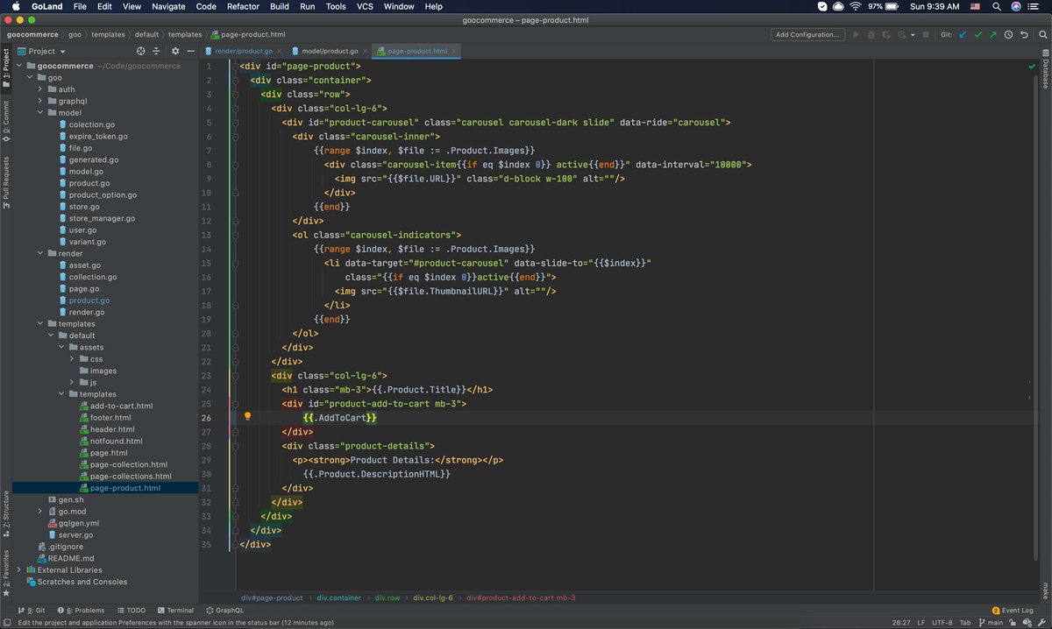This screenshot has height=629, width=1052.
Task: Click the green inspection checkmark in editor
Action: pos(1032,67)
